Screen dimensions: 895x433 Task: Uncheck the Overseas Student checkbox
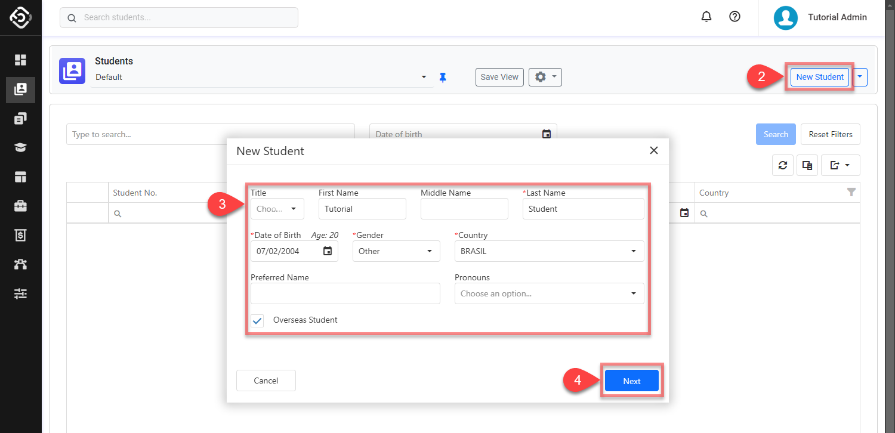[257, 321]
